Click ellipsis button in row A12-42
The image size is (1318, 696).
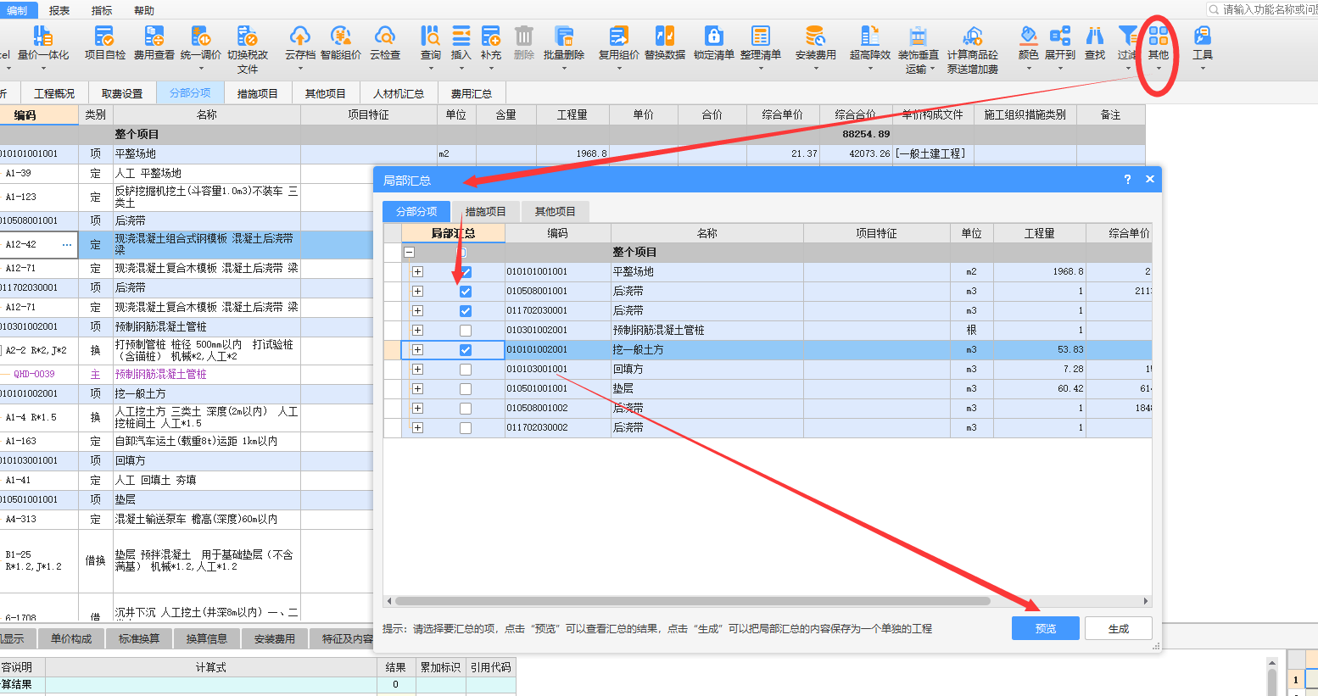point(67,245)
